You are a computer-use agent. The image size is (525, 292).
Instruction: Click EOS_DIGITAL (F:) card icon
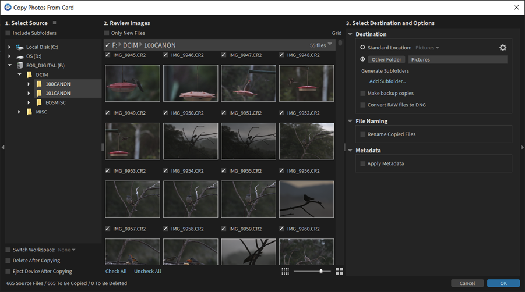20,66
